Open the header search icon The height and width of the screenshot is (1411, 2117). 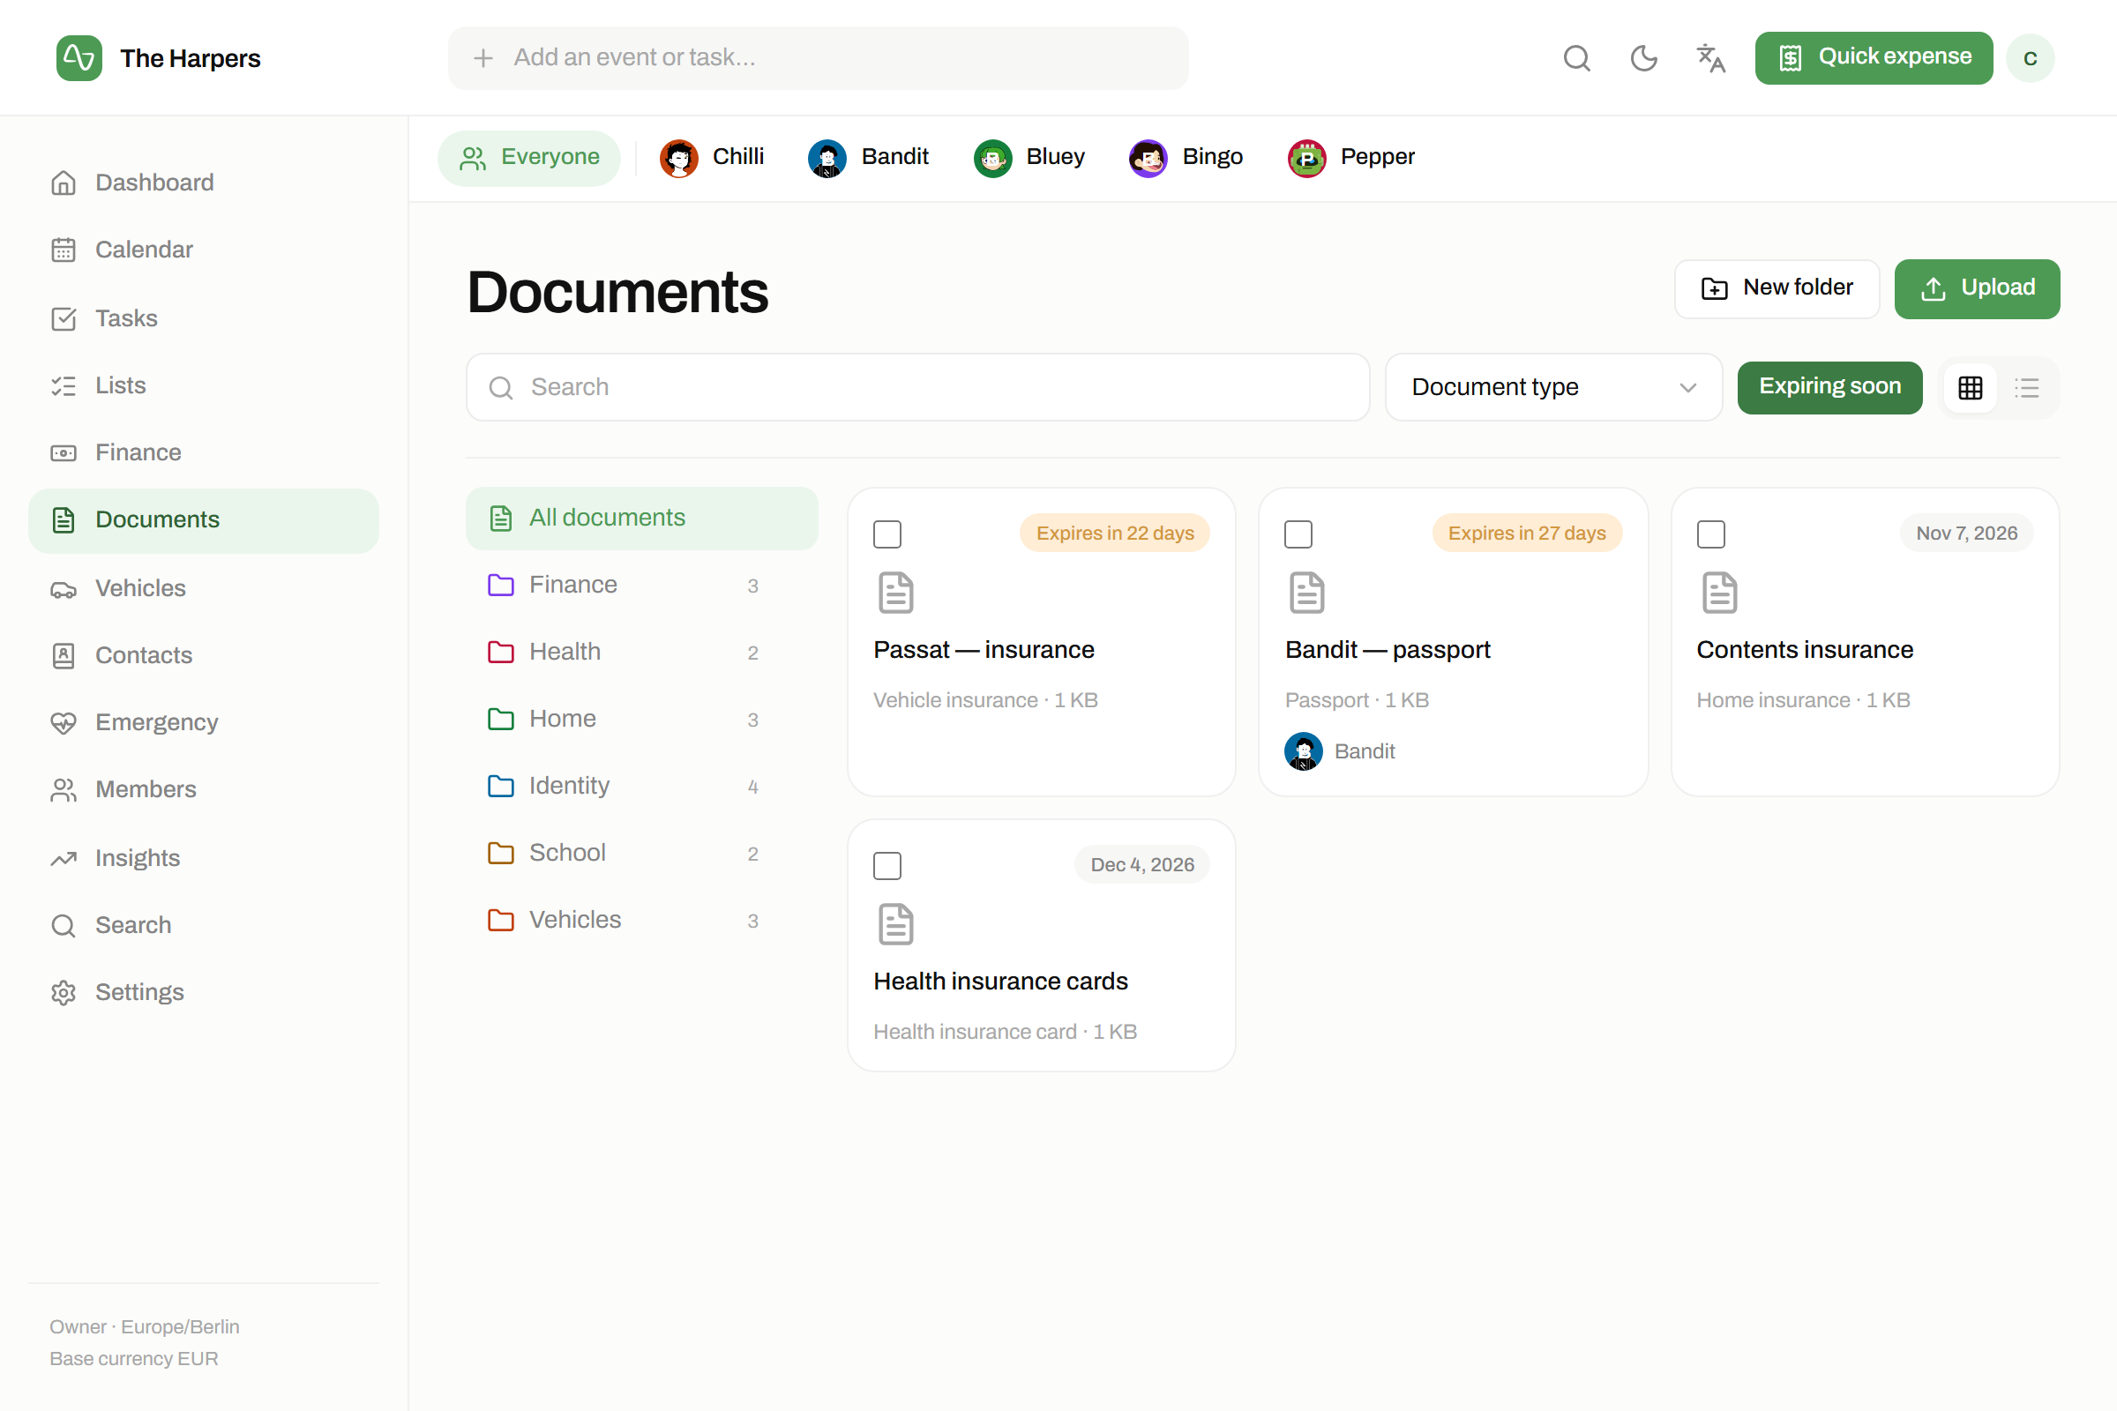[1576, 58]
